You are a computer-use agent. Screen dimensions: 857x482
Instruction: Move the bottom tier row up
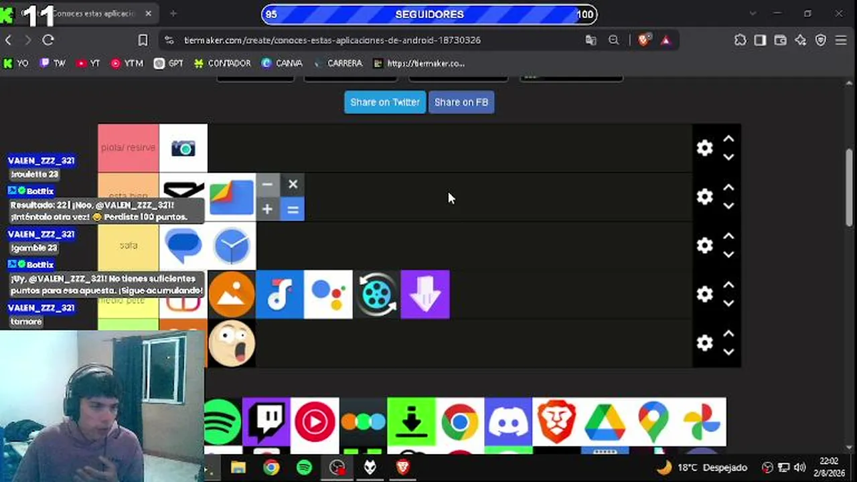pos(728,335)
